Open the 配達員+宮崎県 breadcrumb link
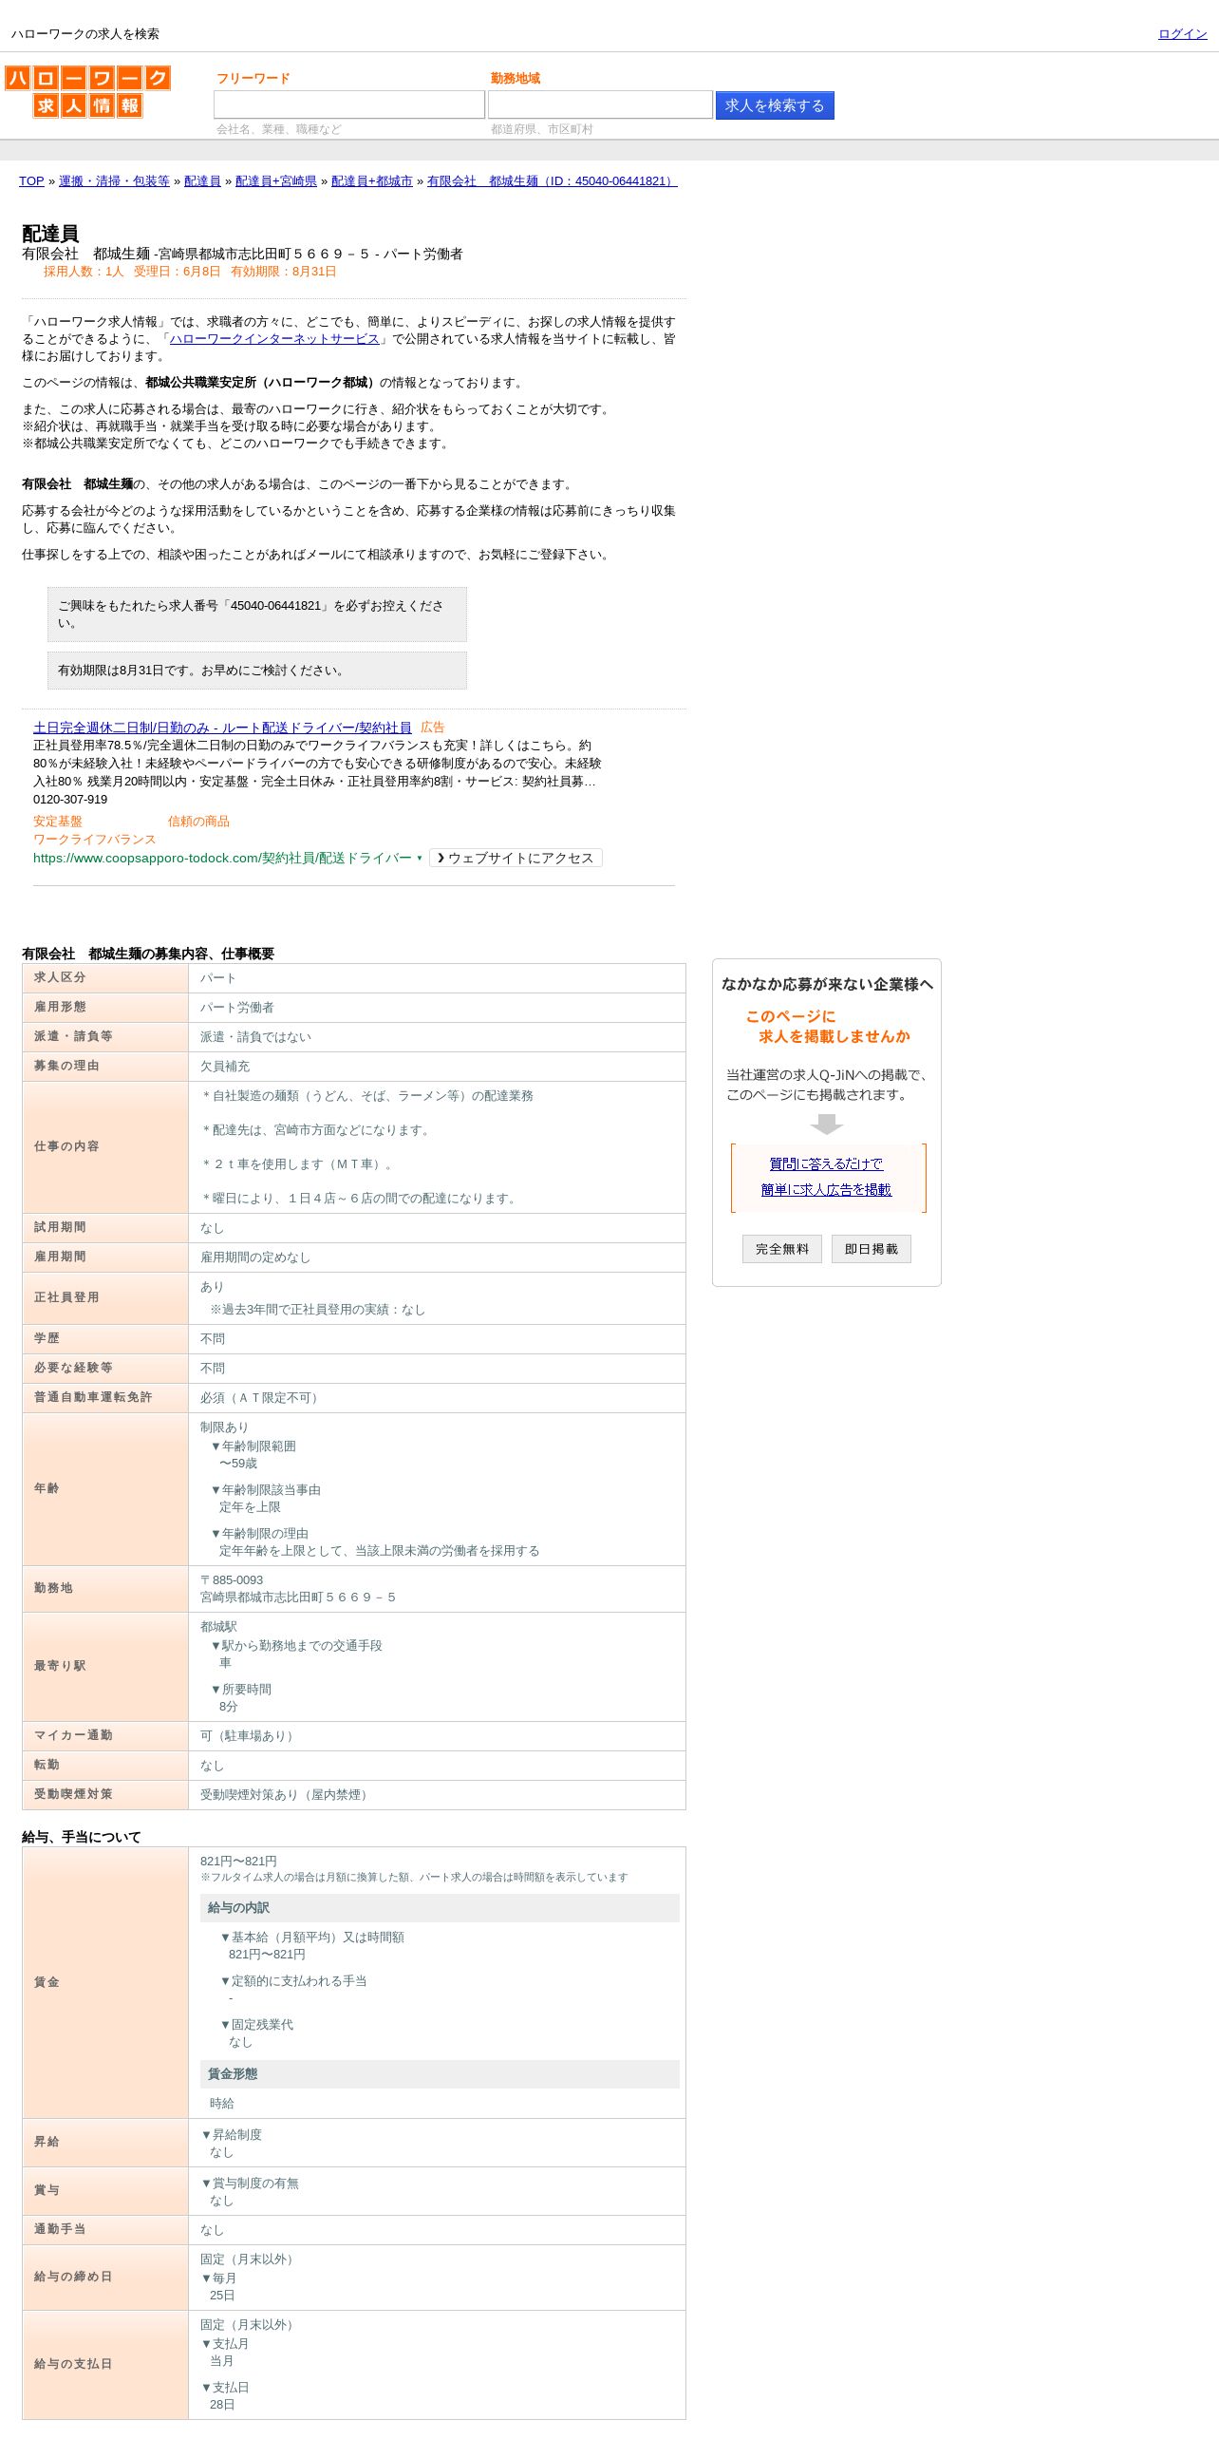 pyautogui.click(x=276, y=181)
